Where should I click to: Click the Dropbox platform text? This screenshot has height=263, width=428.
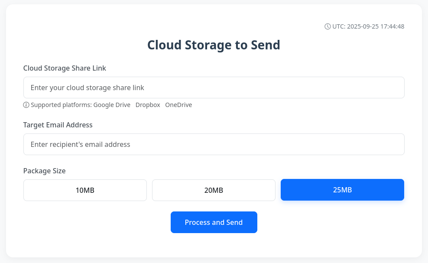(x=148, y=105)
